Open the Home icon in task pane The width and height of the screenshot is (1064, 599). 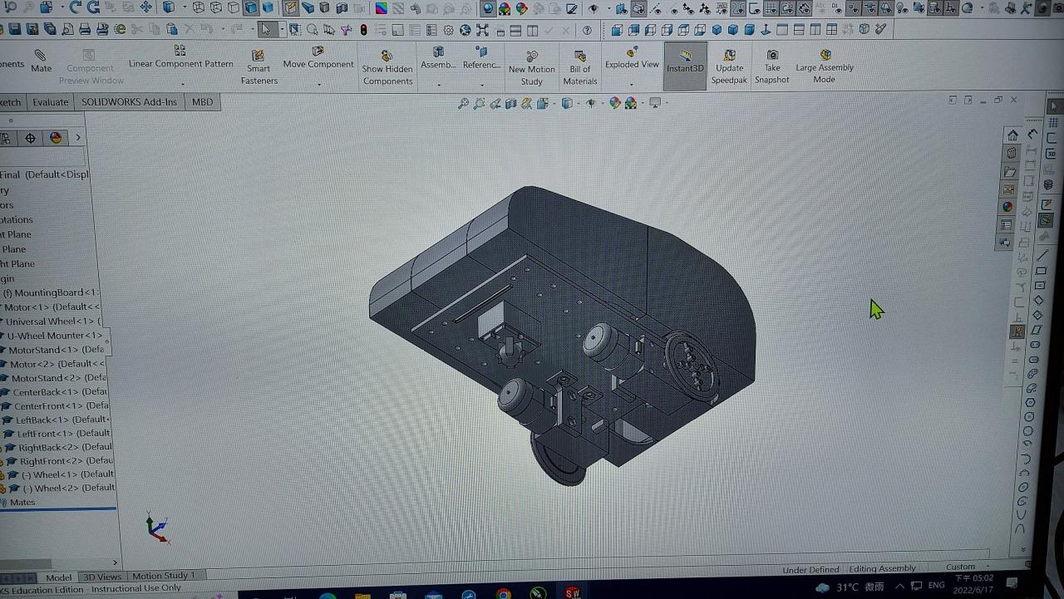1012,135
